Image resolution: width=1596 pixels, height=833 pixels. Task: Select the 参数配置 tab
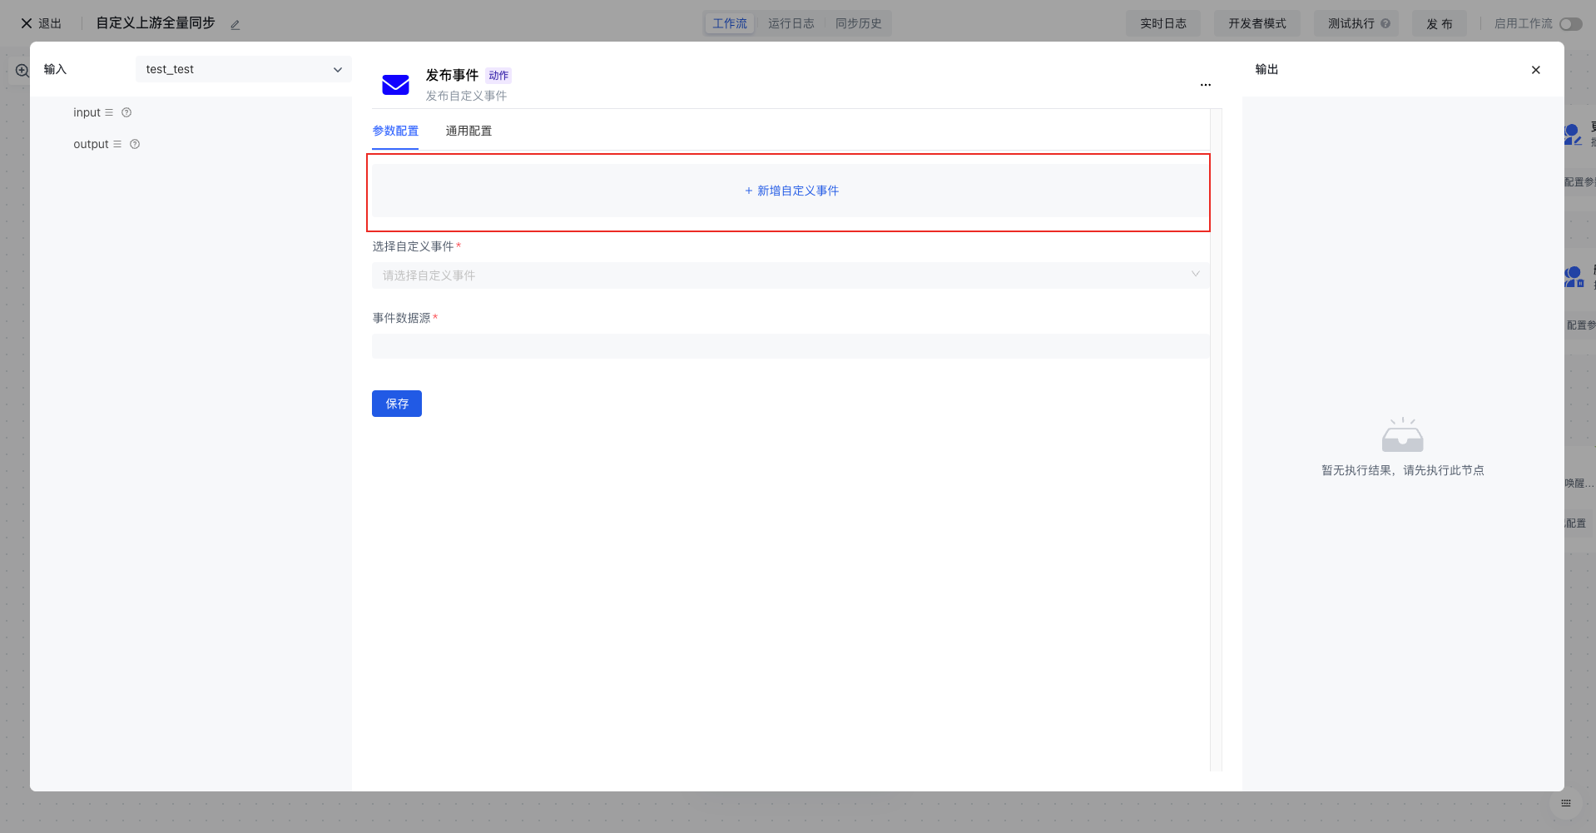click(x=395, y=131)
